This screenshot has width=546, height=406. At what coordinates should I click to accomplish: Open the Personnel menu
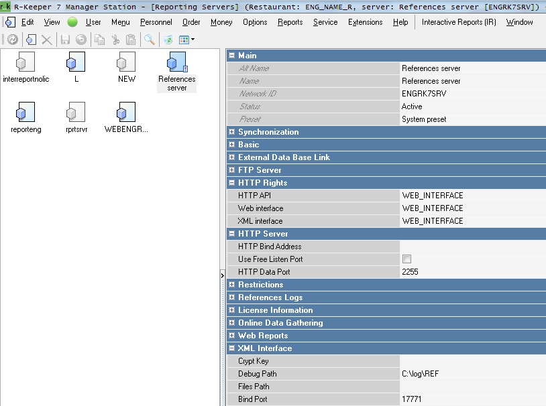(x=156, y=22)
